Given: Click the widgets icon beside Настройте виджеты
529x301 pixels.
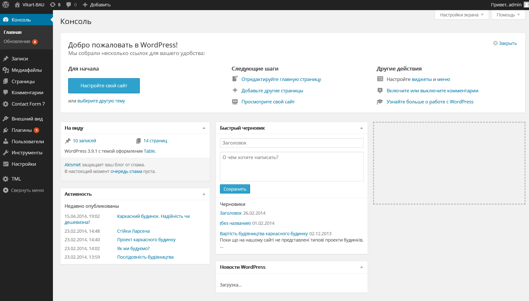Looking at the screenshot, I should coord(380,79).
